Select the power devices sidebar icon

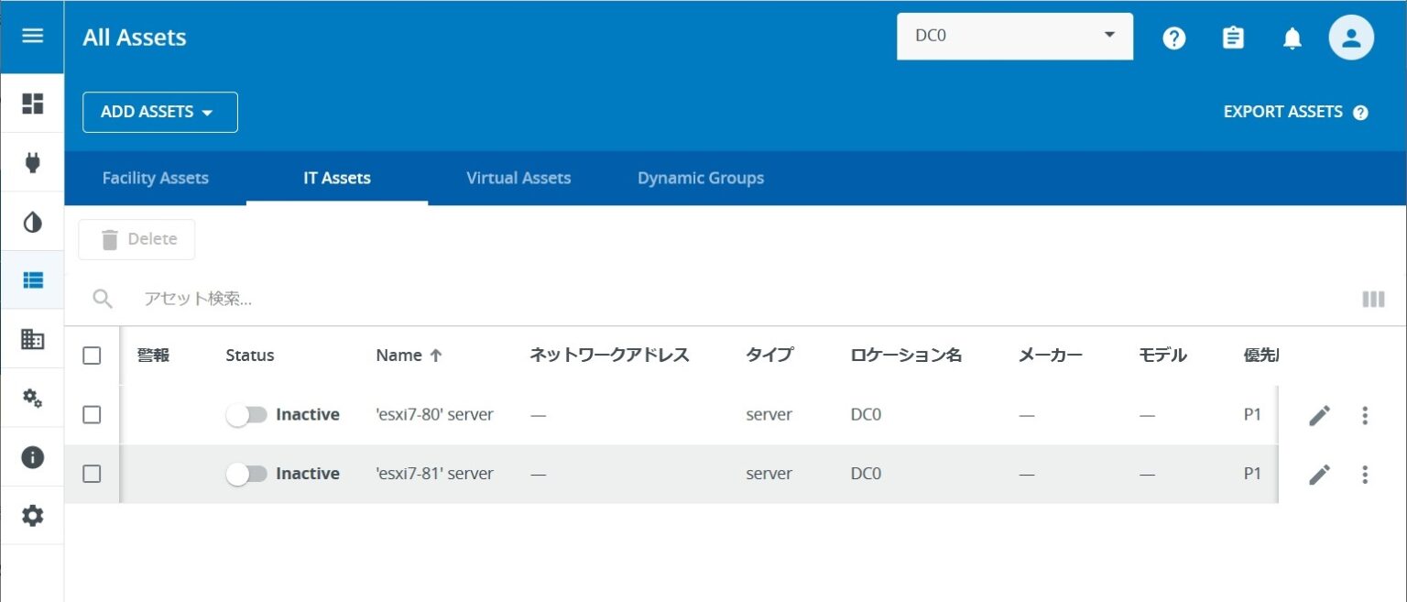32,163
